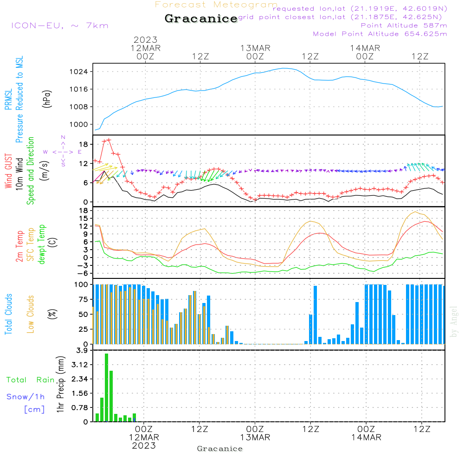Click the '(%)' cloud unit label
This screenshot has width=464, height=464.
(x=52, y=314)
